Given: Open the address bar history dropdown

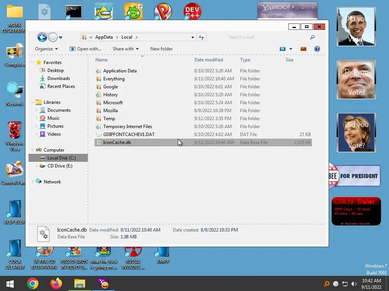Looking at the screenshot, I should click(x=193, y=38).
